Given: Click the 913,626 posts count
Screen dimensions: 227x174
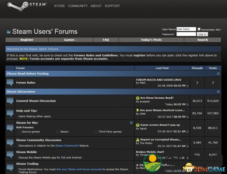Looking at the screenshot, I should pos(213,101).
